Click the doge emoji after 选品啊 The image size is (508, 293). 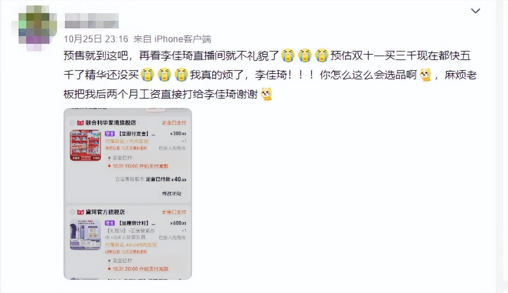425,75
